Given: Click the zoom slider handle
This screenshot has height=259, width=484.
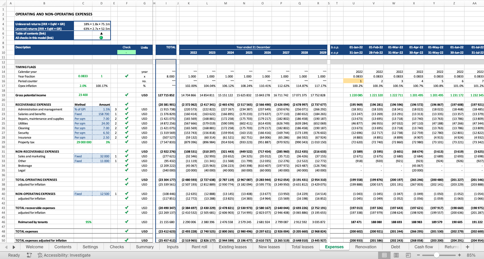Looking at the screenshot, I should click(436, 255).
